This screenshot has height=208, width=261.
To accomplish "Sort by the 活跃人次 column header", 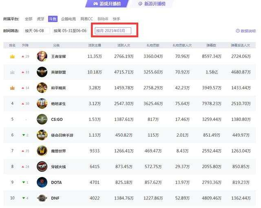I will 124,45.
